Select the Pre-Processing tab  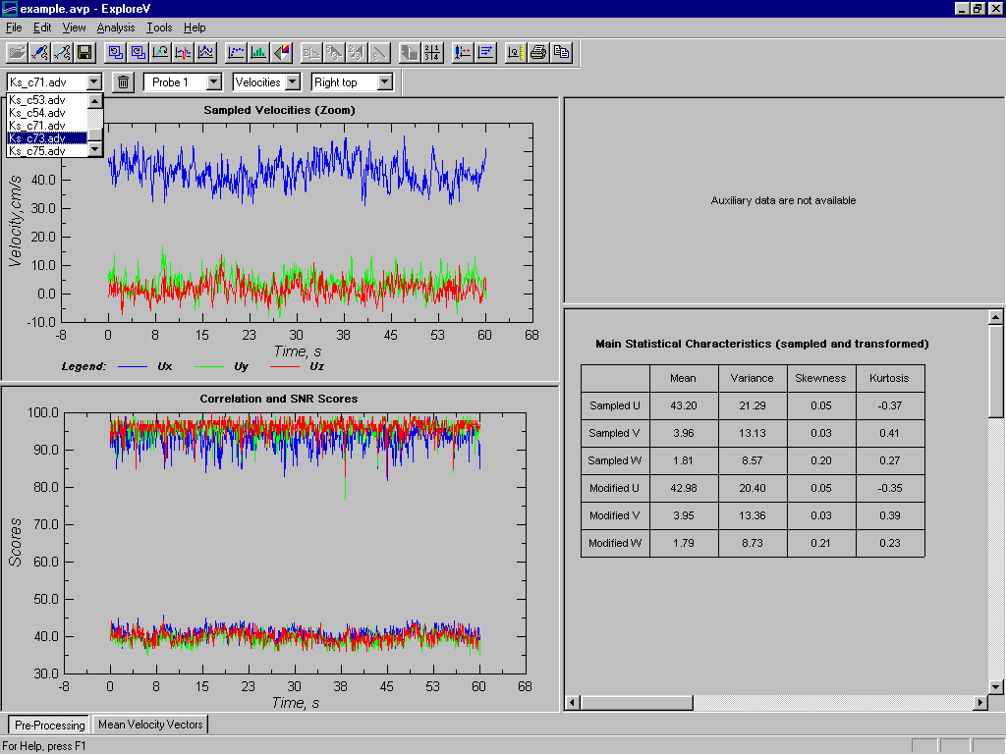pyautogui.click(x=49, y=726)
